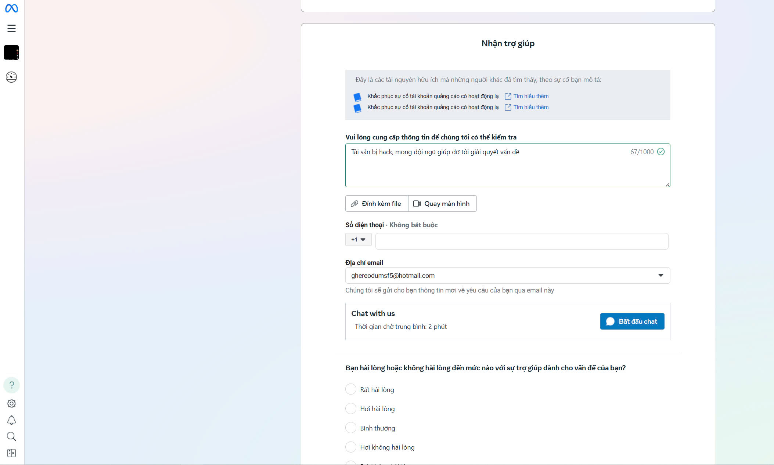
Task: Open the hamburger menu in sidebar
Action: [11, 28]
